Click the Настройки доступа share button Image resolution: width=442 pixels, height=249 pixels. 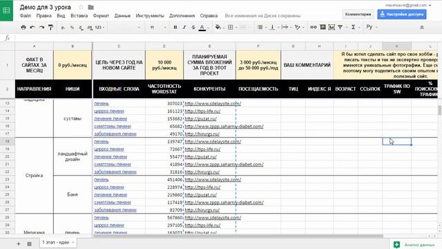click(x=402, y=14)
